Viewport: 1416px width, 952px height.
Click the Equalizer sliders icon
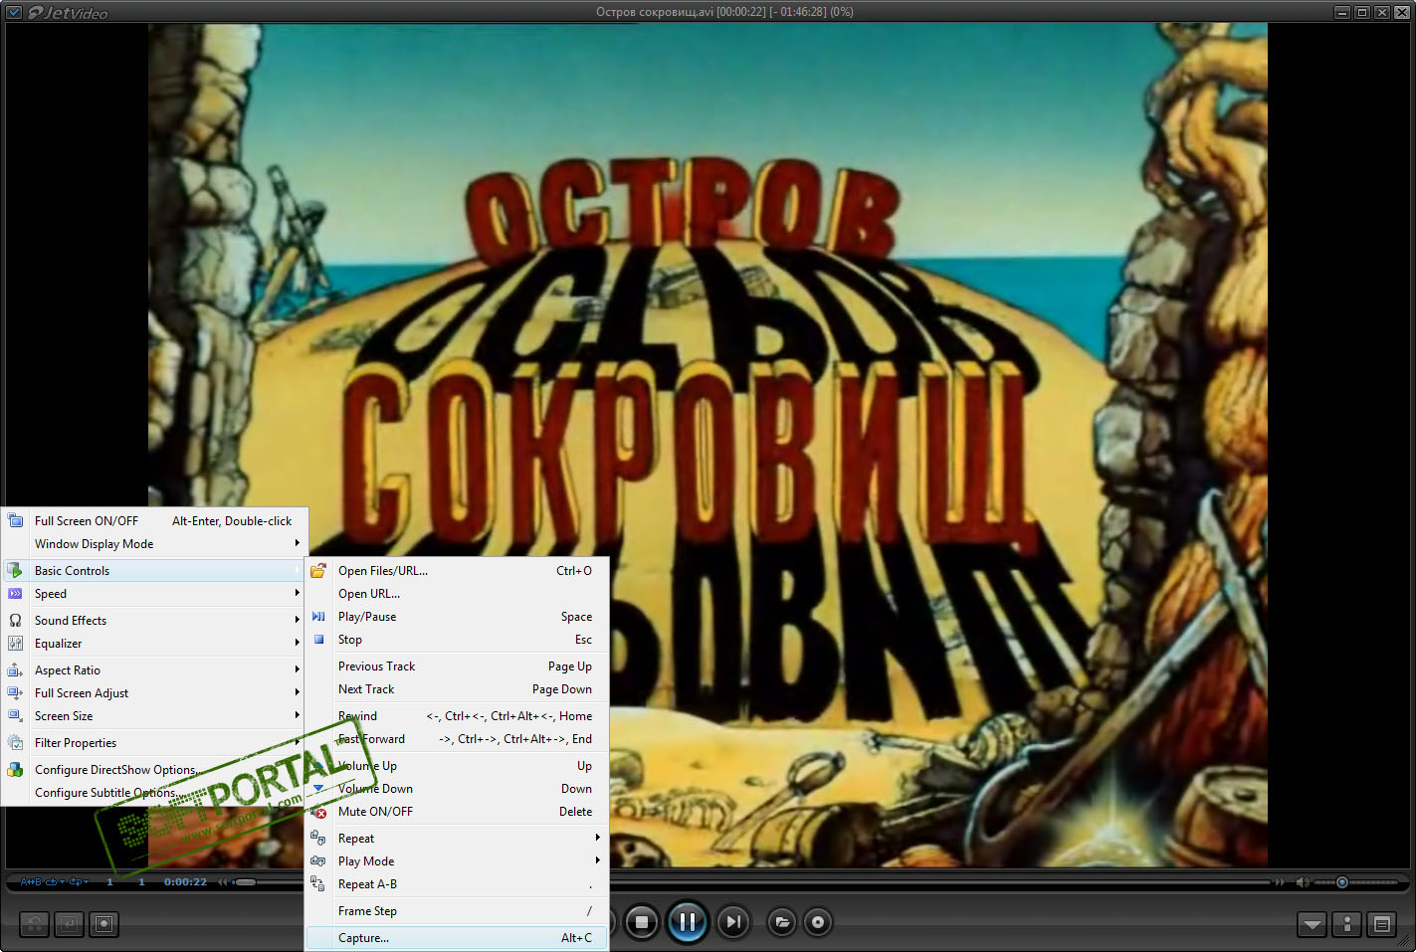click(15, 644)
